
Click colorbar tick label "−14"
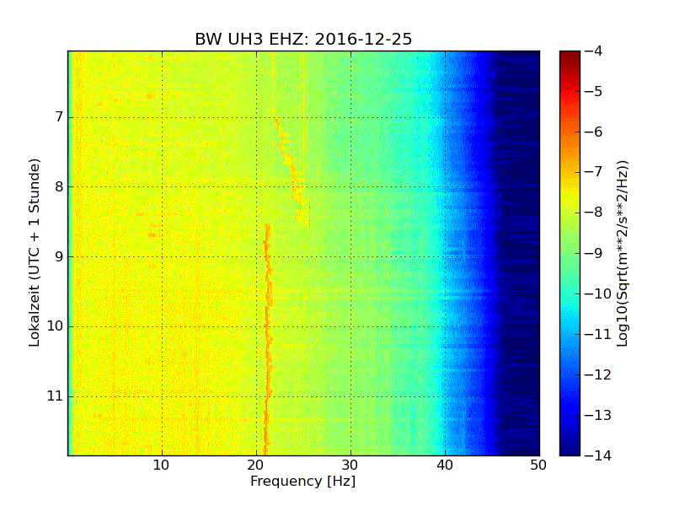pos(598,455)
